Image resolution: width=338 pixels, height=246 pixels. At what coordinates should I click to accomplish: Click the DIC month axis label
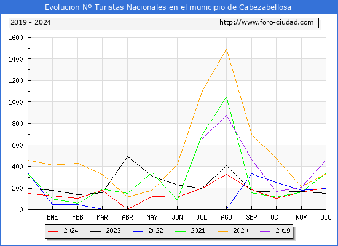click(x=326, y=217)
